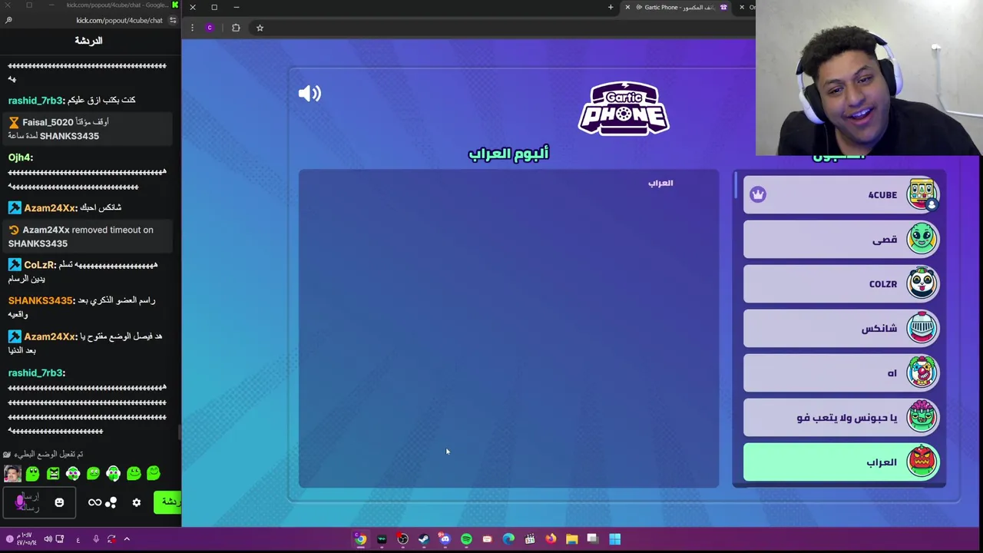Click the Faisal_5020 timeout notice
Viewport: 983px width, 553px height.
click(x=87, y=129)
